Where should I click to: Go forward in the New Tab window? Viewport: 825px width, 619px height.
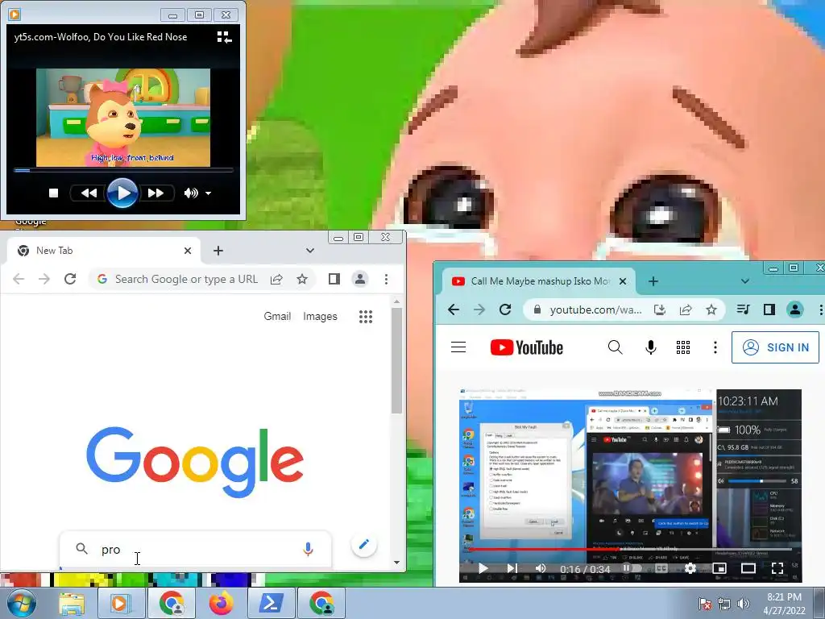pos(44,279)
